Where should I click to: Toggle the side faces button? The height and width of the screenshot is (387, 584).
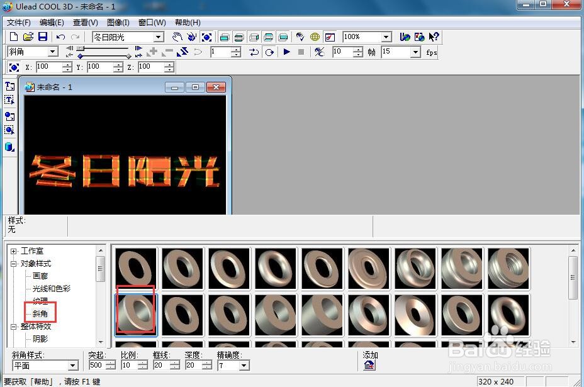point(254,37)
